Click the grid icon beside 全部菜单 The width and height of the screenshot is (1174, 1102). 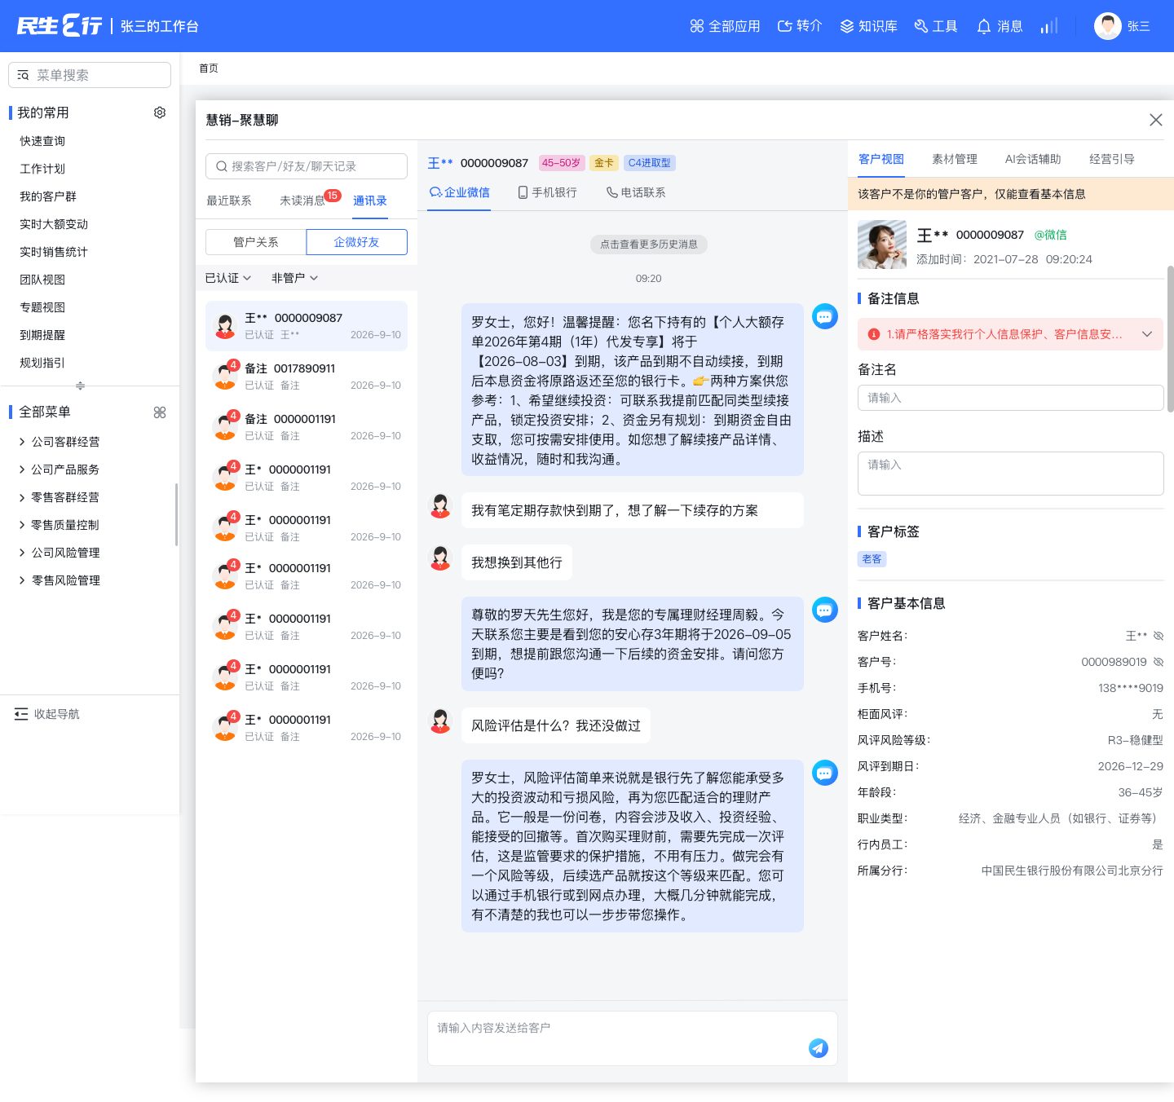click(x=160, y=412)
